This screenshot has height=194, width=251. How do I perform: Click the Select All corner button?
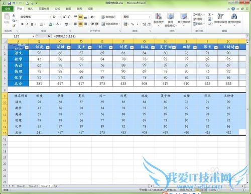click(x=5, y=41)
